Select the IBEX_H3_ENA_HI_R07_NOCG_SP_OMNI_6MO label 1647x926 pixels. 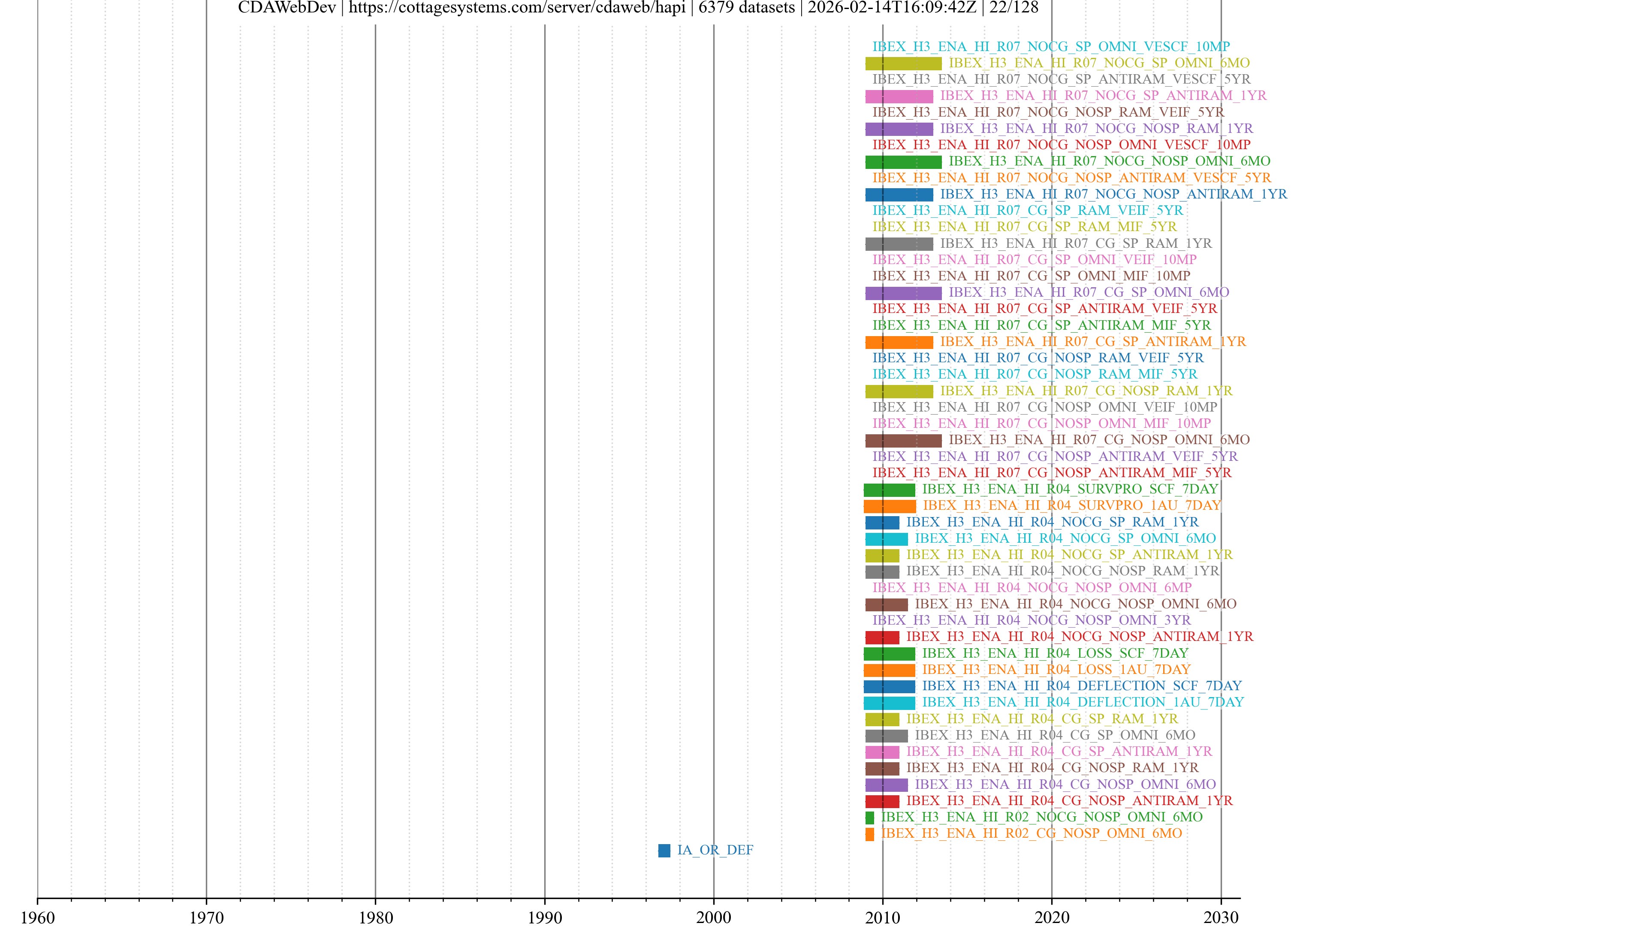click(1098, 63)
